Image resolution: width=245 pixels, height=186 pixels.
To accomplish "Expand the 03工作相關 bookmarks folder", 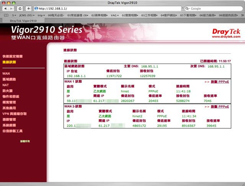I will (x=149, y=15).
